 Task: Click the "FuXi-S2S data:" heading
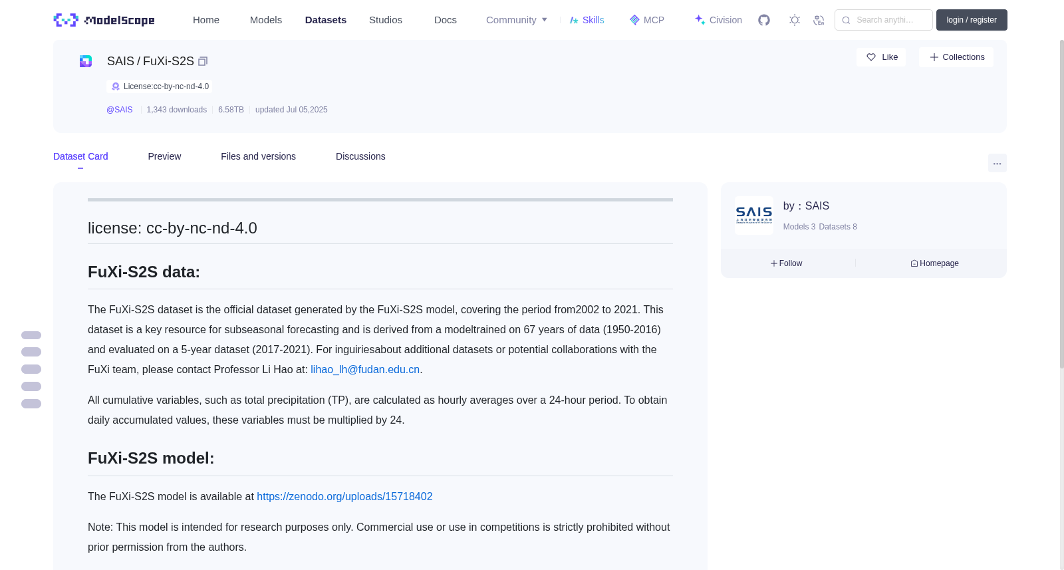coord(144,272)
